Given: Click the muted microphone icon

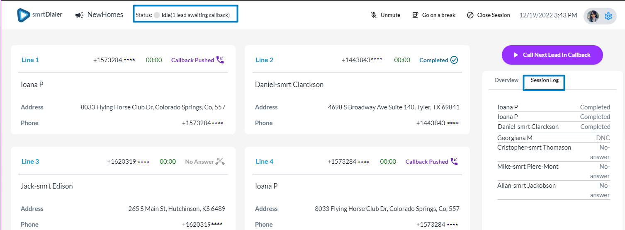Looking at the screenshot, I should (374, 15).
